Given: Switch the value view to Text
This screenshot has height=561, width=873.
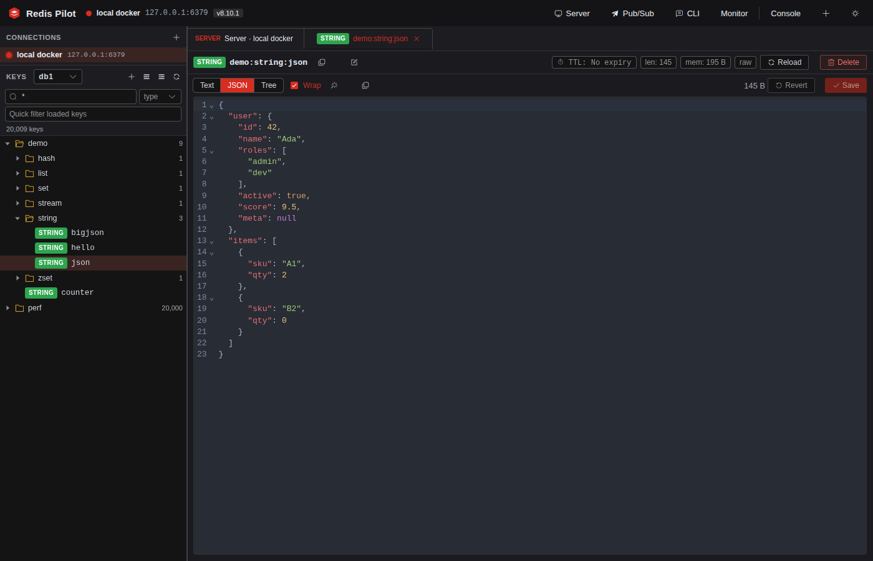Looking at the screenshot, I should (207, 85).
